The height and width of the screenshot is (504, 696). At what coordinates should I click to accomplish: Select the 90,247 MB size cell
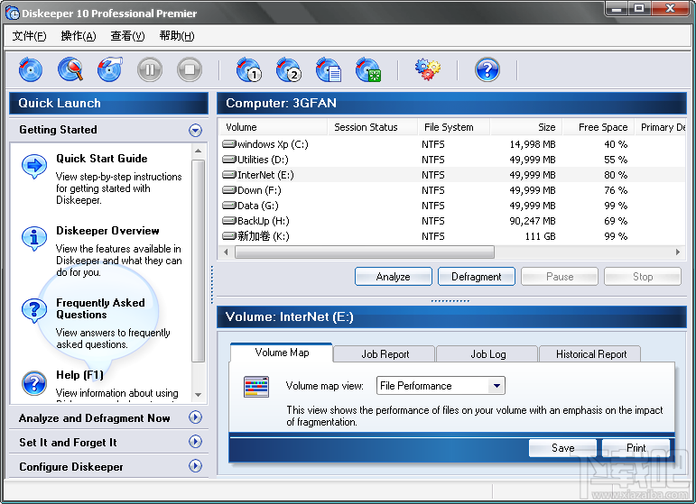[x=533, y=221]
